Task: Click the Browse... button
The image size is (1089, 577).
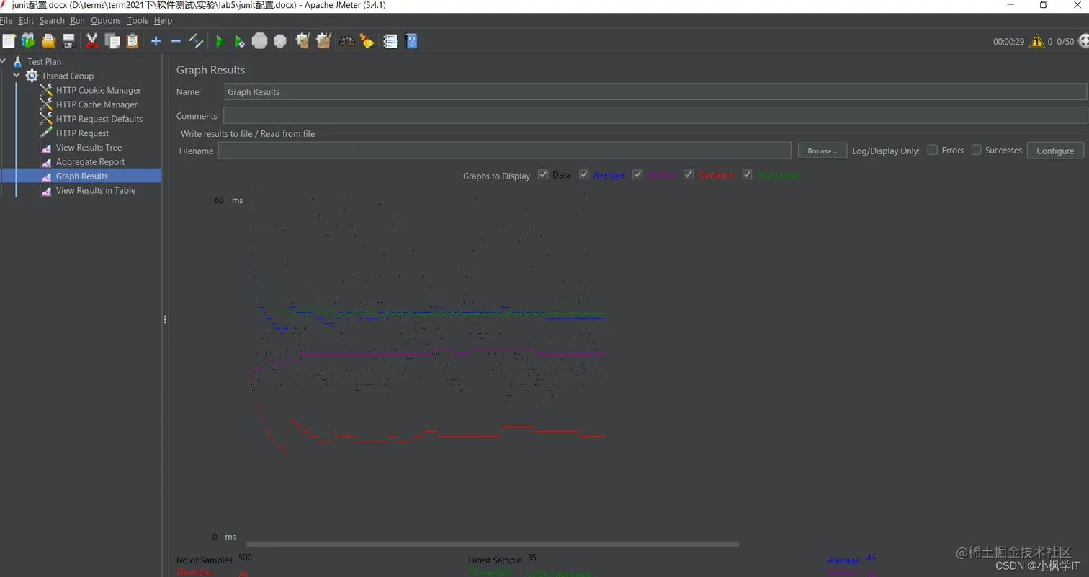Action: tap(822, 151)
